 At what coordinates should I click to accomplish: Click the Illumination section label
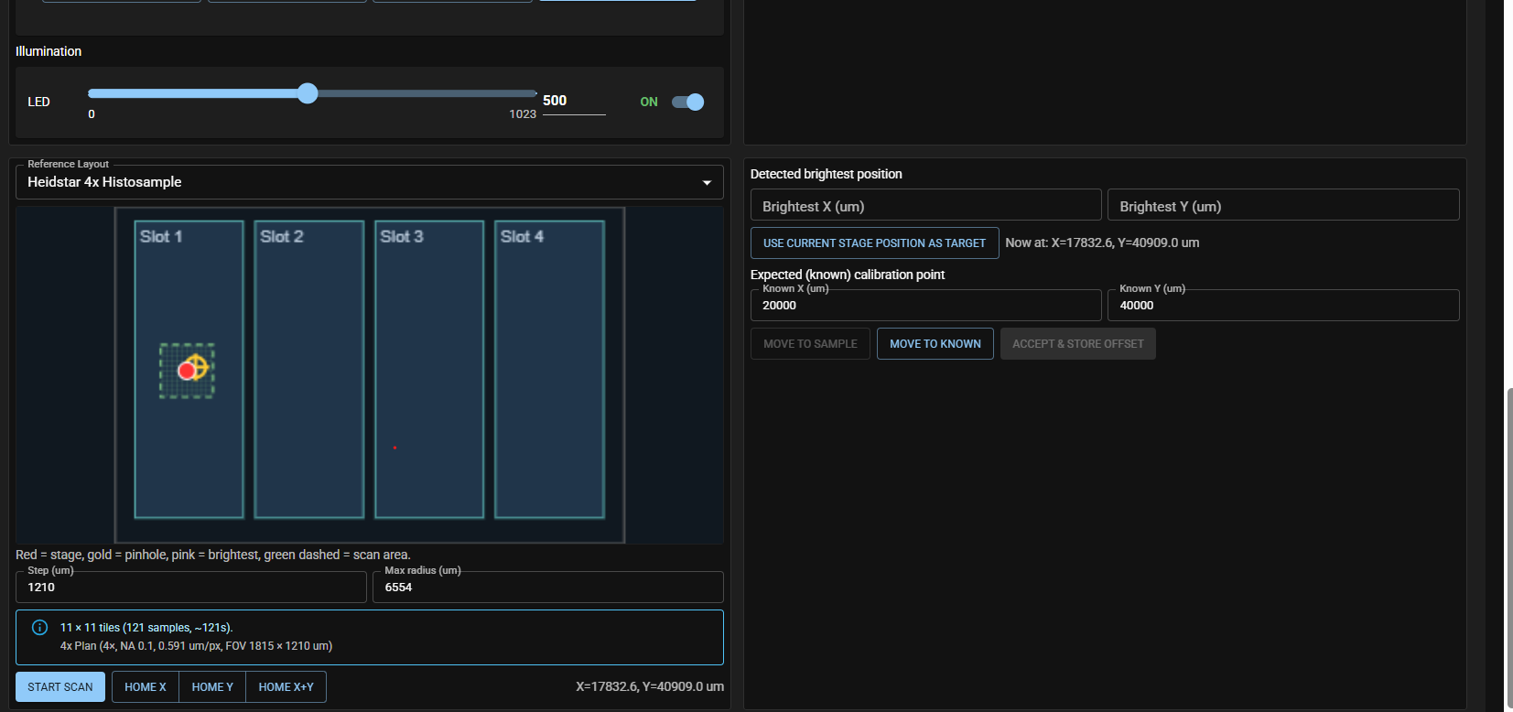(x=49, y=51)
